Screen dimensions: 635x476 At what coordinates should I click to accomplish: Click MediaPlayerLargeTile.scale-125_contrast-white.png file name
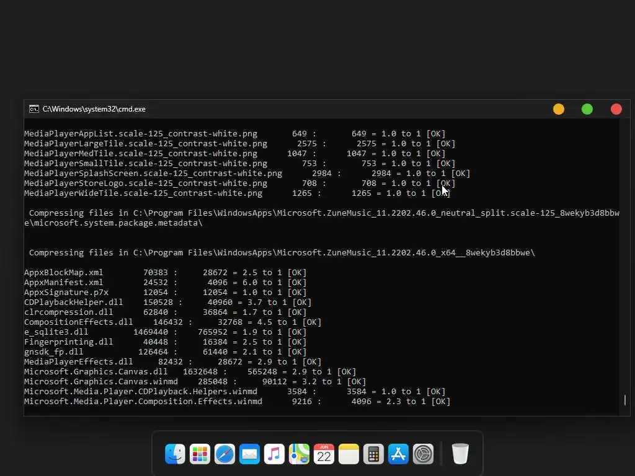click(145, 144)
